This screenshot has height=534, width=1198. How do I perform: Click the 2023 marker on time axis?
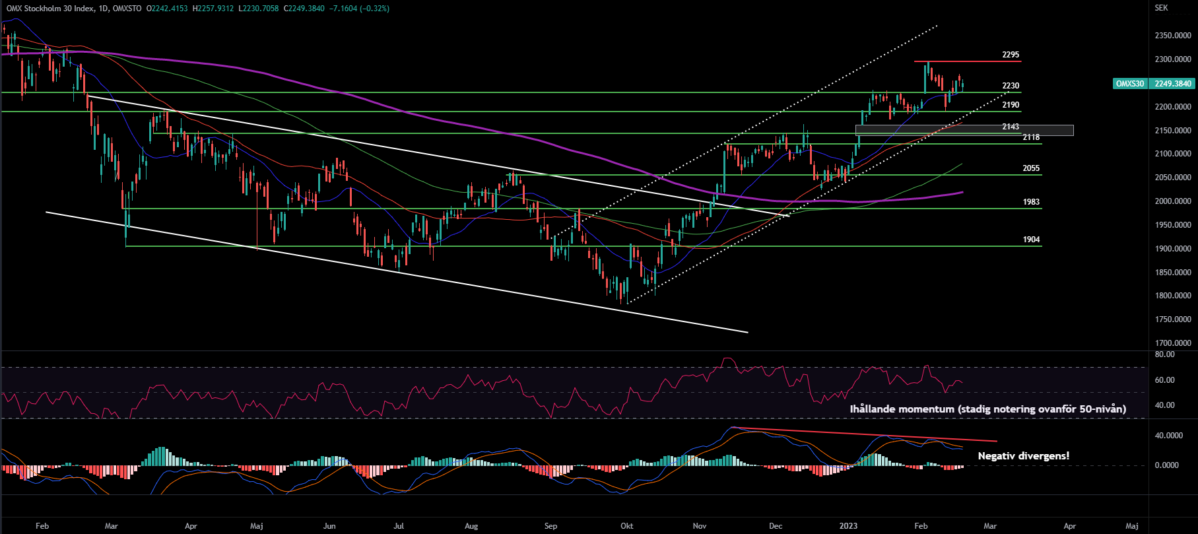pos(848,526)
